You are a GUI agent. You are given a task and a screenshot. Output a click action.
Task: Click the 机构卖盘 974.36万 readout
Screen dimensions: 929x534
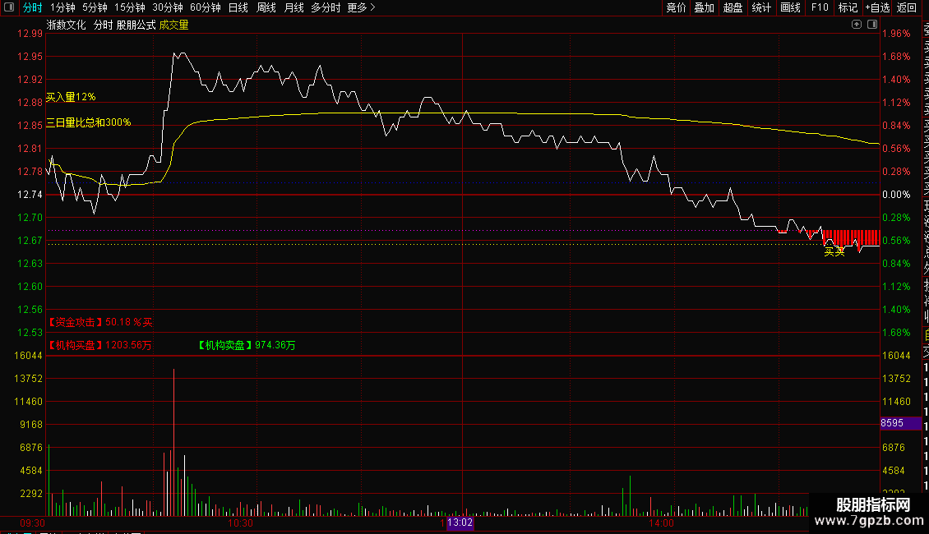coord(247,345)
